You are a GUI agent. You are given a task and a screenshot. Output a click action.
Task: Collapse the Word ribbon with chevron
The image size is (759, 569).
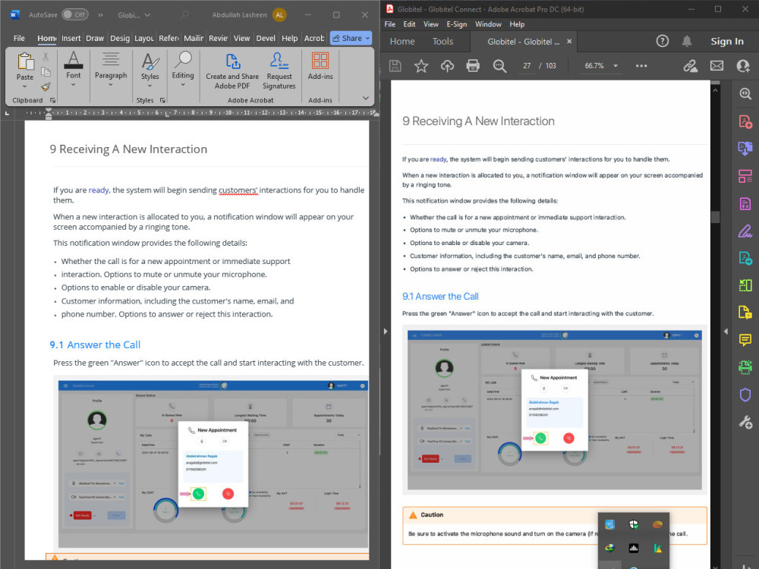tap(366, 98)
